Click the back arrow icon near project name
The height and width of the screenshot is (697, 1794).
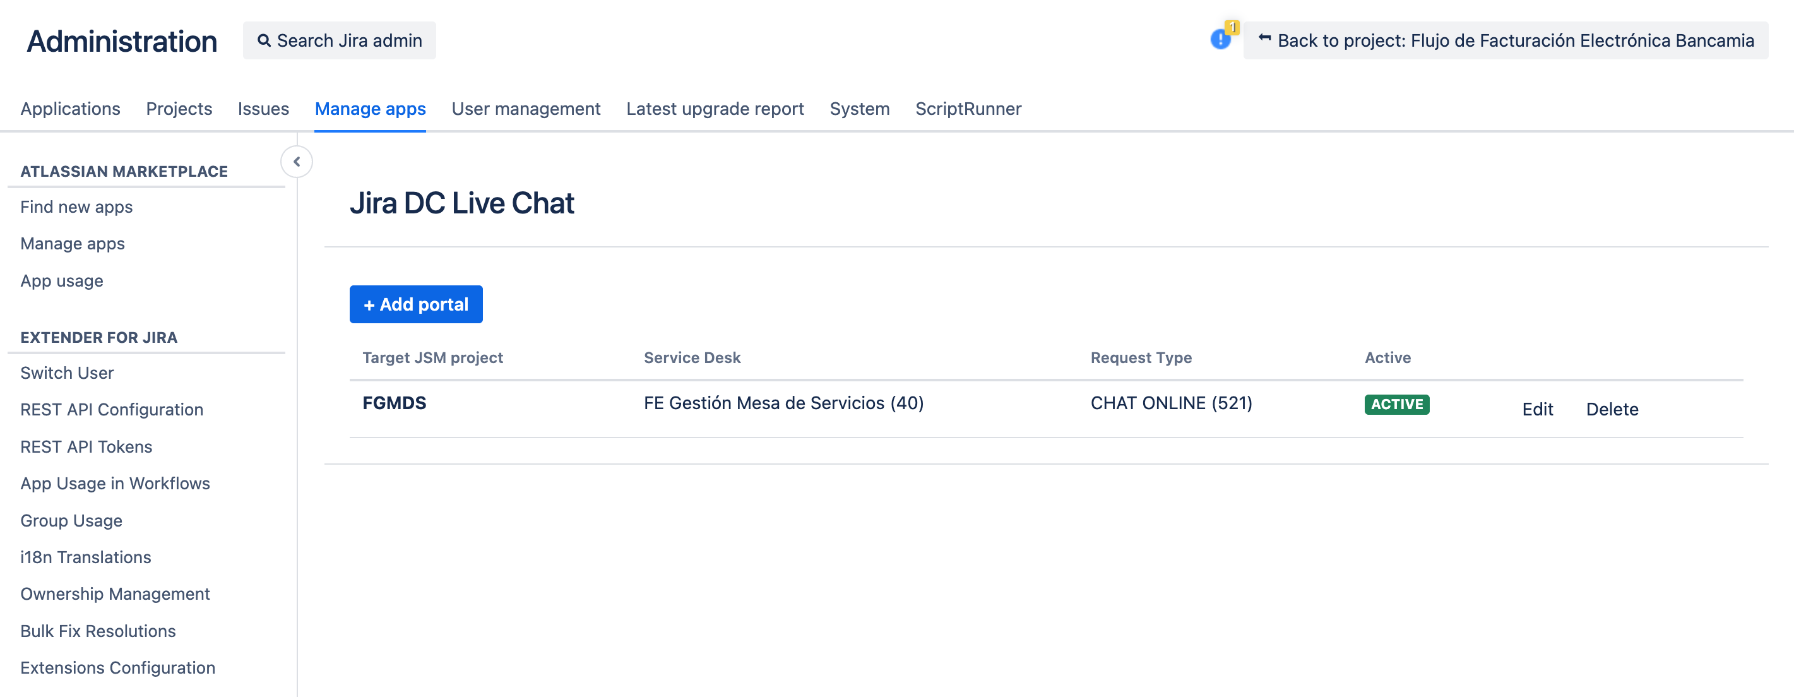1265,39
